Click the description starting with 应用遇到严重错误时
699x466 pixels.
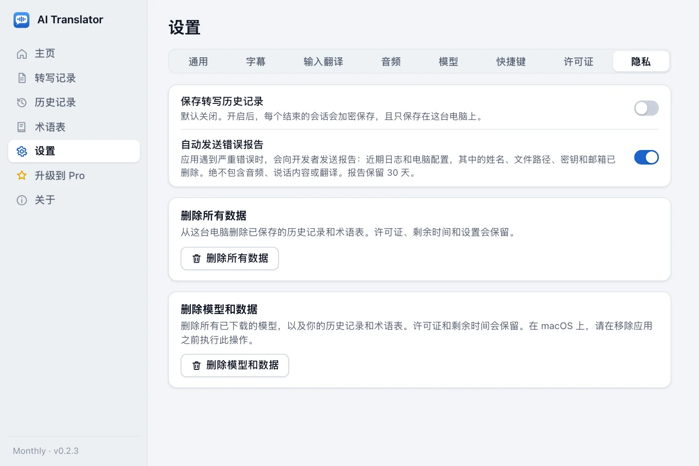pos(398,166)
